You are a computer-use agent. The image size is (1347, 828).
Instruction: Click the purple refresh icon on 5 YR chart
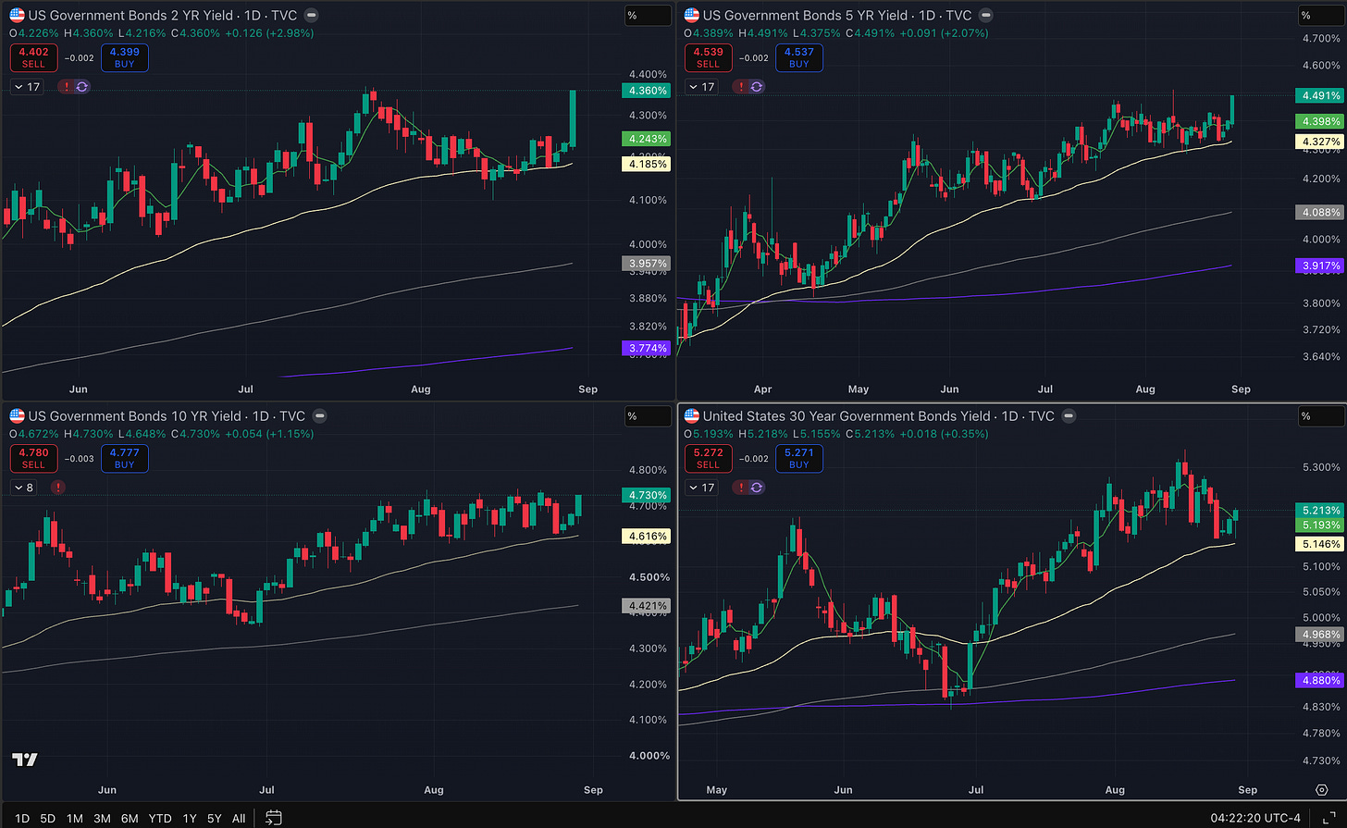click(x=757, y=87)
